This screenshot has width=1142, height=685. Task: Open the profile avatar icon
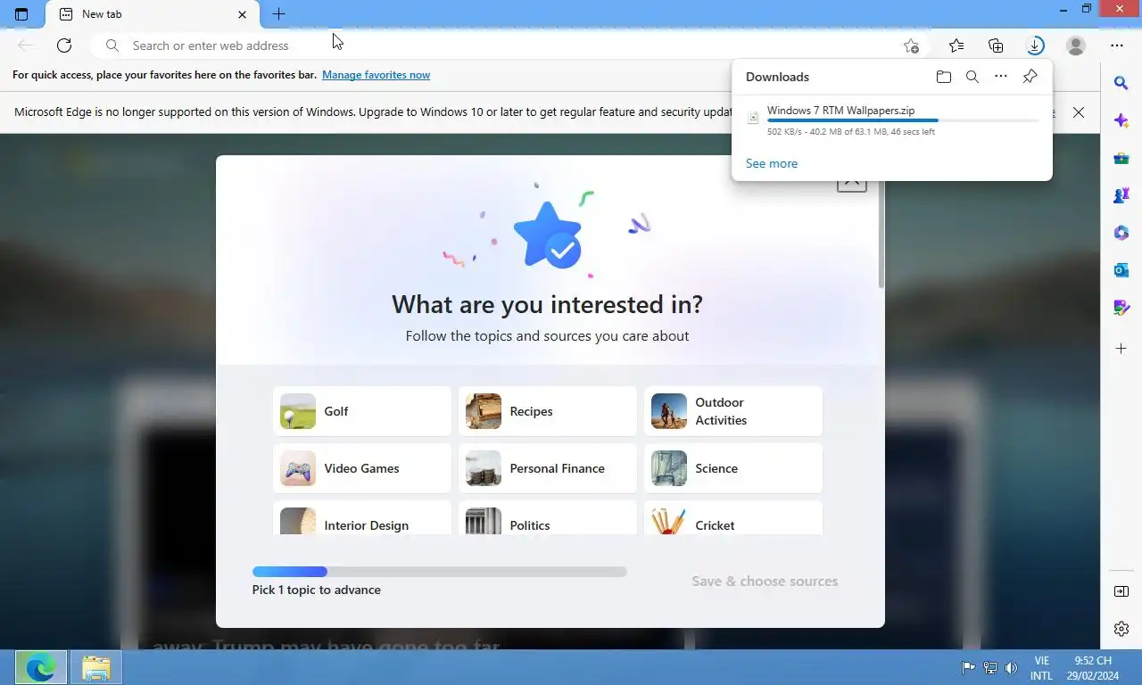tap(1076, 45)
